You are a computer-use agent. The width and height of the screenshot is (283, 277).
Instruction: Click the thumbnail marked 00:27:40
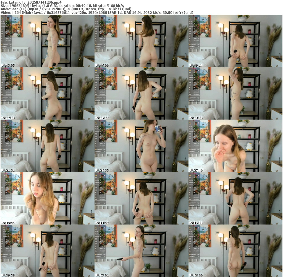click(235, 146)
